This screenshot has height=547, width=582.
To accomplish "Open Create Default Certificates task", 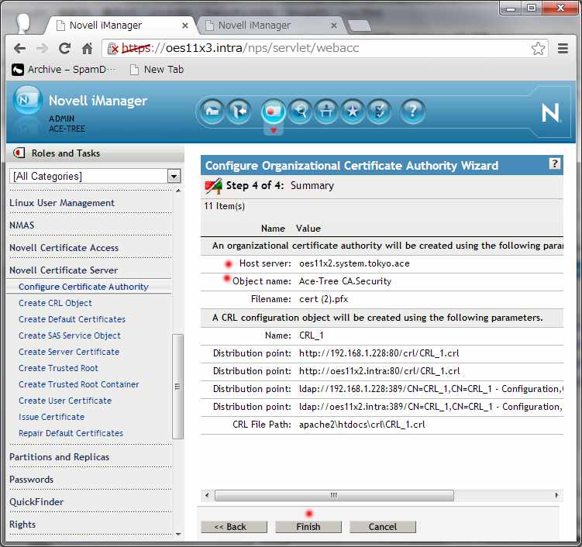I will 72,319.
